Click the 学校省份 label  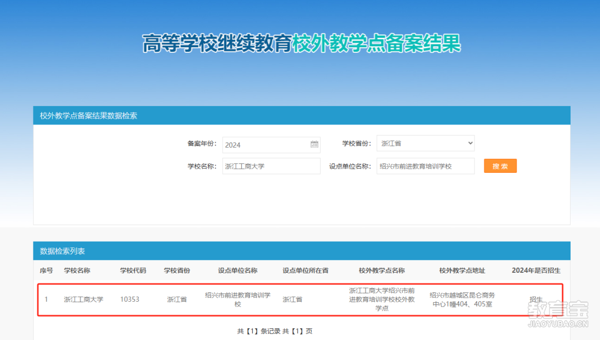coord(356,143)
